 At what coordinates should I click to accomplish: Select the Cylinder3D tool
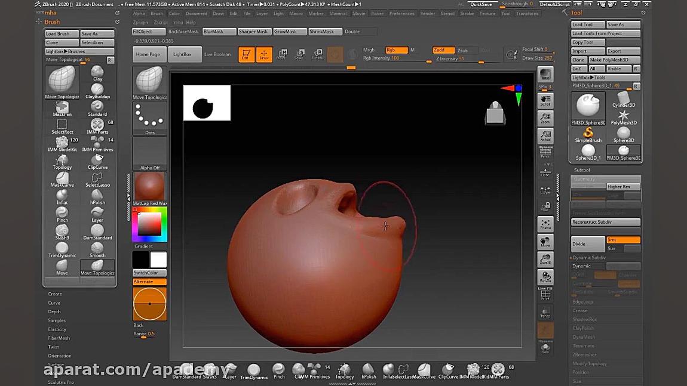(623, 99)
